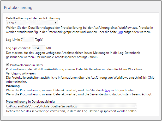The width and height of the screenshot is (162, 121).
Task: Click the 'Protokollierung in Datei' checkbox label
Action: [28, 65]
